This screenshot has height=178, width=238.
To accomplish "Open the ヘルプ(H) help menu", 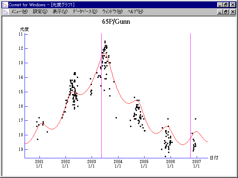I will (x=135, y=12).
